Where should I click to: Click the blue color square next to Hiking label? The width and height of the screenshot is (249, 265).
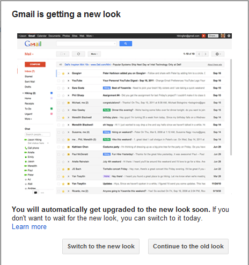pos(52,93)
